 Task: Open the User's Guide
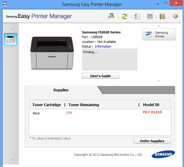pos(101,76)
